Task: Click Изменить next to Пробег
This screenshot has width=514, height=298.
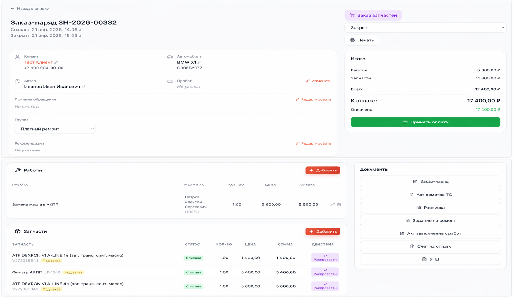Action: pyautogui.click(x=318, y=81)
